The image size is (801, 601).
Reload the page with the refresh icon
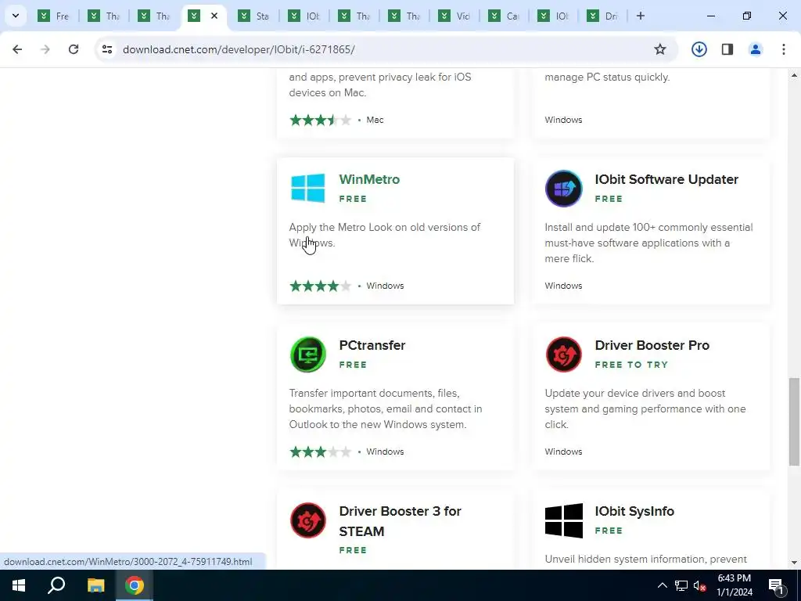pyautogui.click(x=74, y=49)
